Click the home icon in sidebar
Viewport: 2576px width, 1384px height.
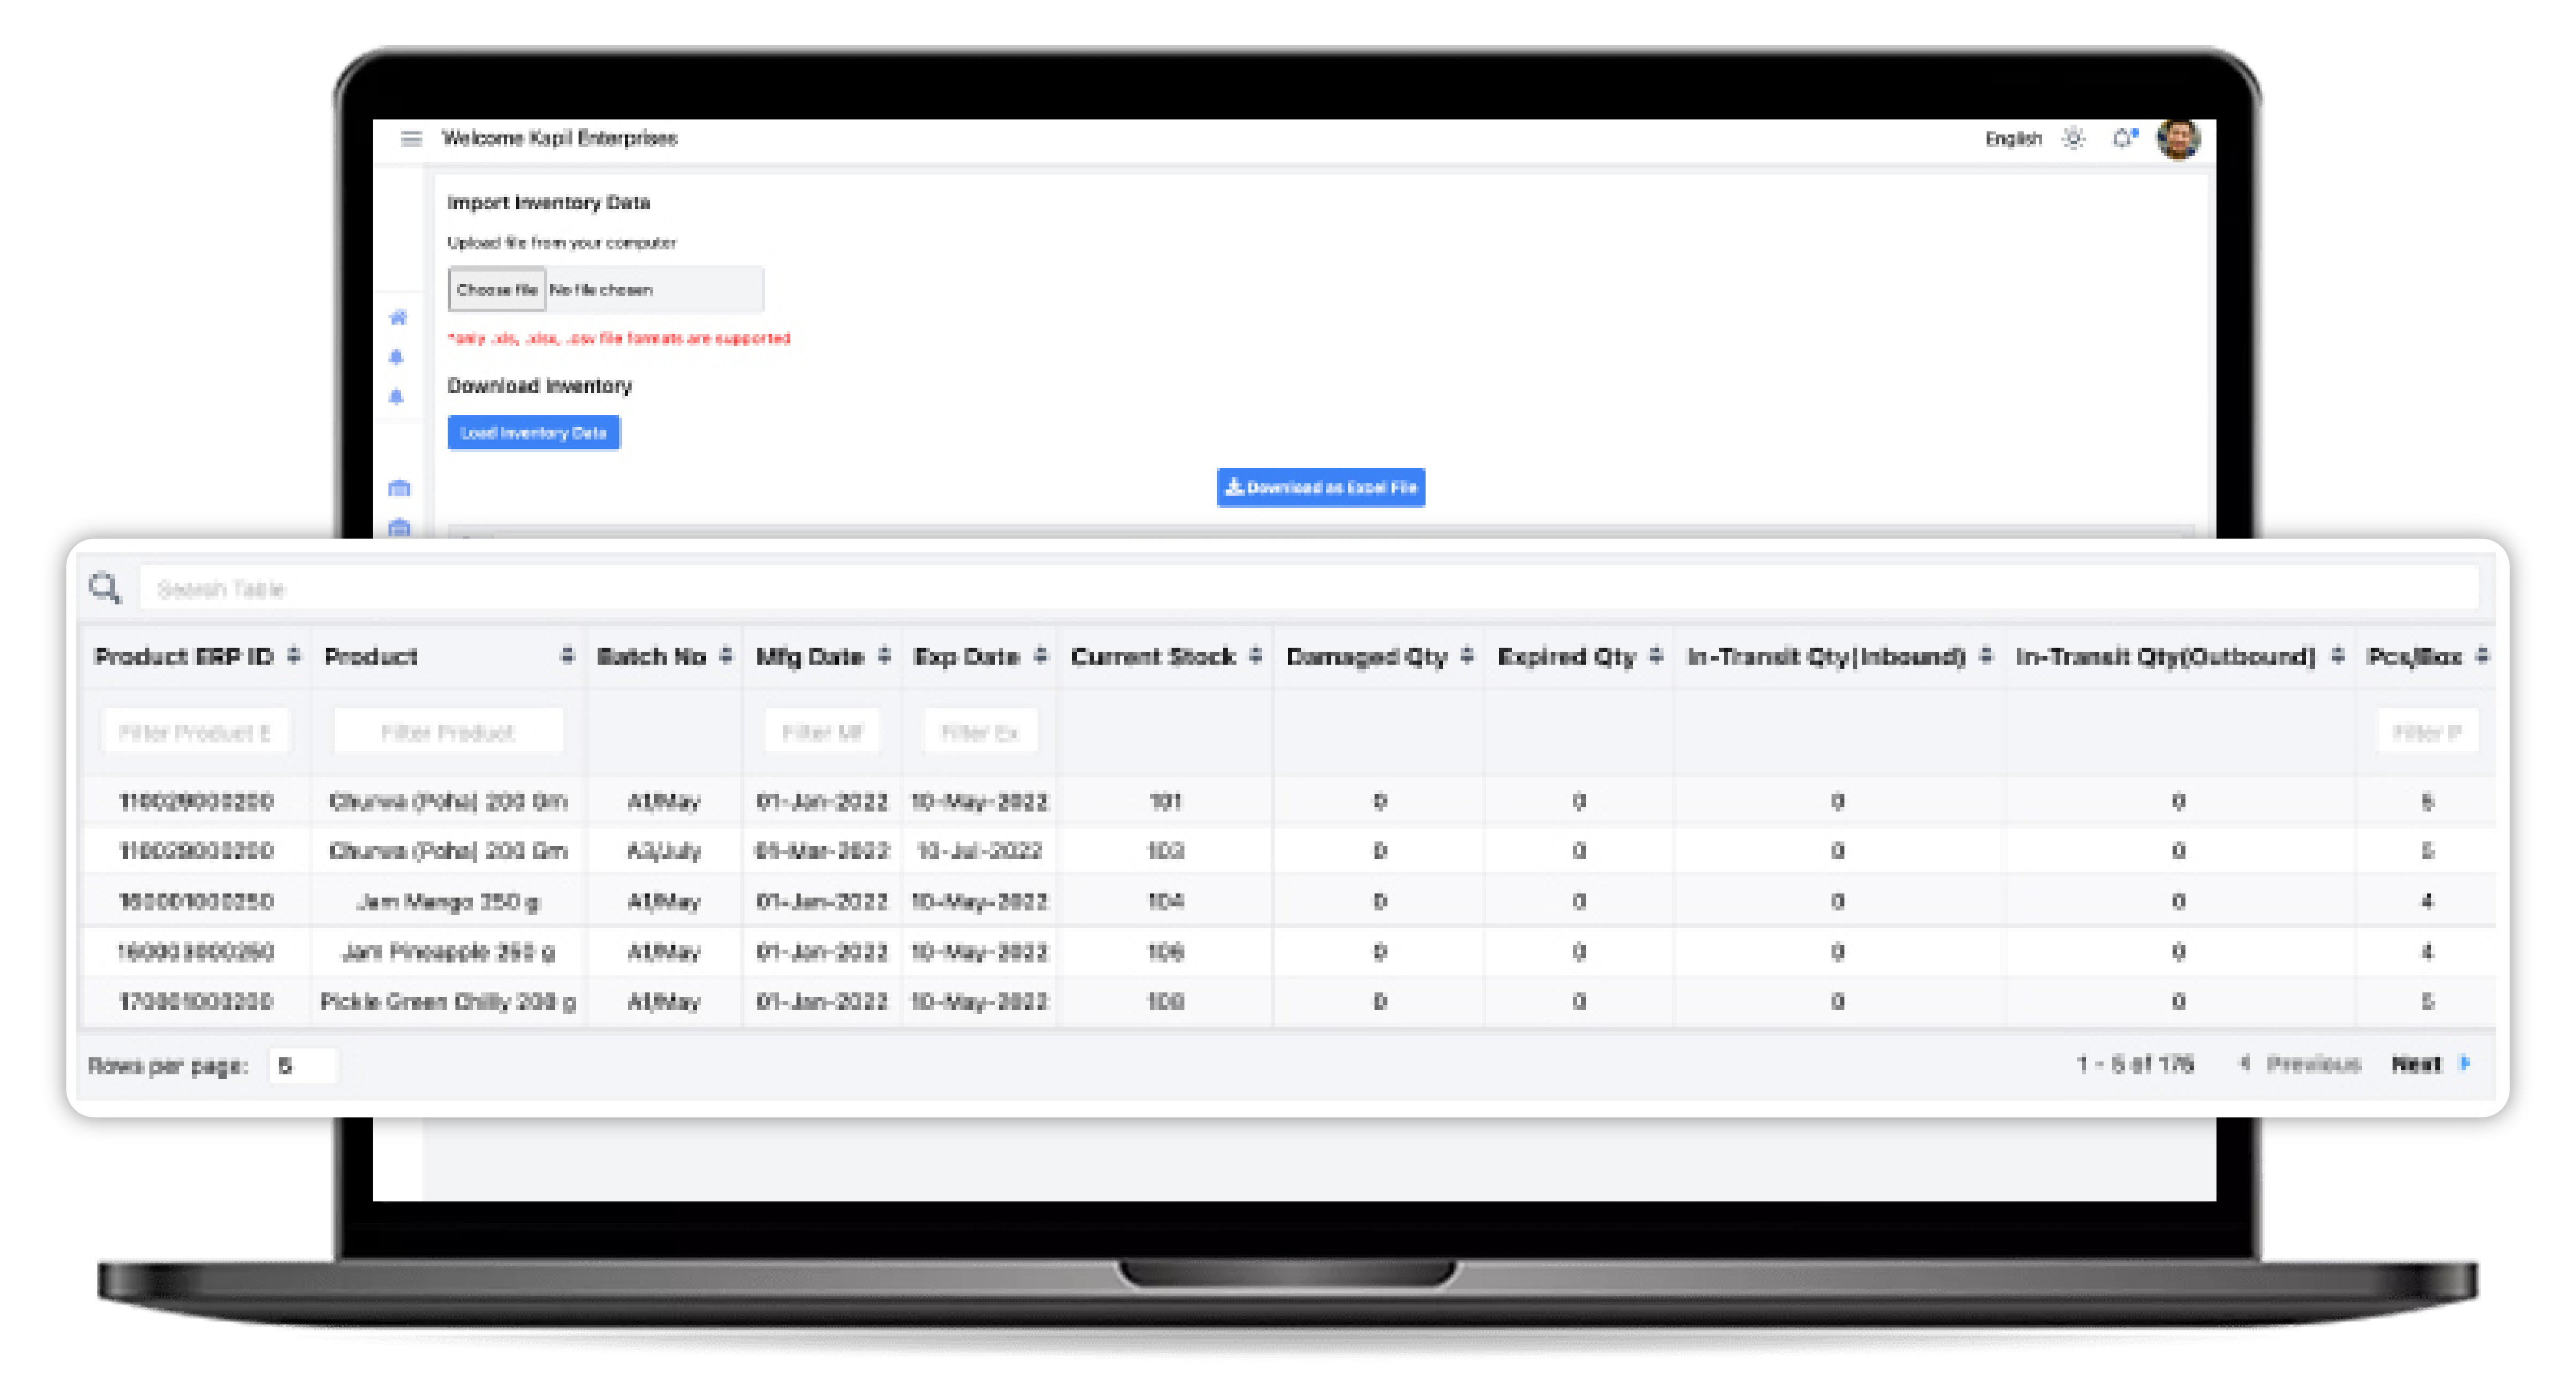pos(398,317)
